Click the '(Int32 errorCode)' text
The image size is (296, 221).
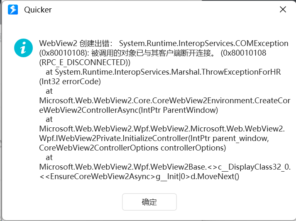pyautogui.click(x=70, y=82)
